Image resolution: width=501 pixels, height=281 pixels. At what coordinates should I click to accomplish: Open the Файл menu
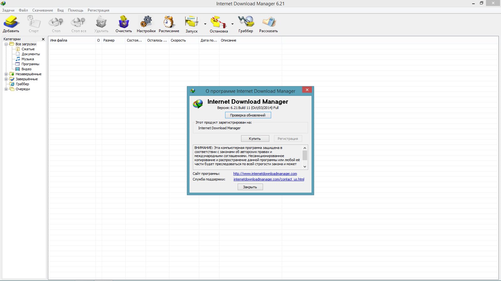pos(23,10)
